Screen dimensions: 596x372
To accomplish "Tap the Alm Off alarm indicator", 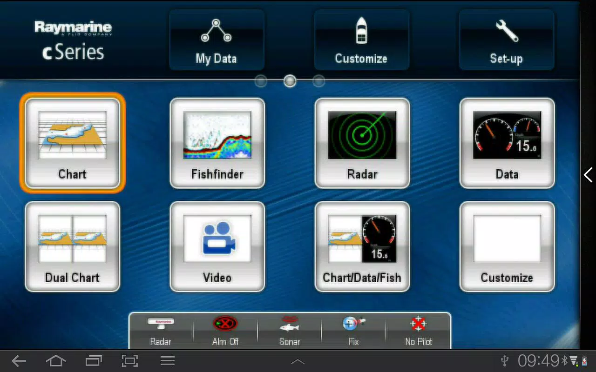I will click(225, 331).
